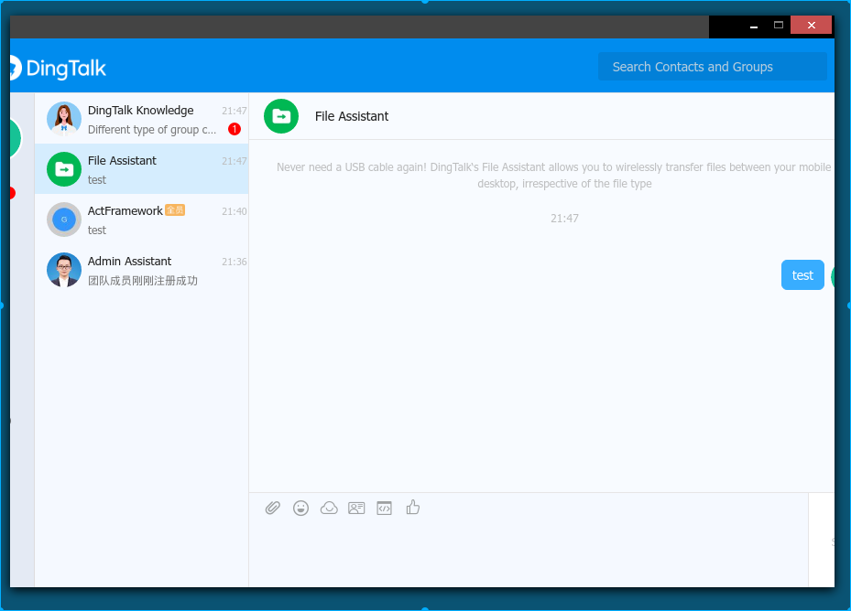
Task: Click the DingTalk logo
Action: pos(58,69)
